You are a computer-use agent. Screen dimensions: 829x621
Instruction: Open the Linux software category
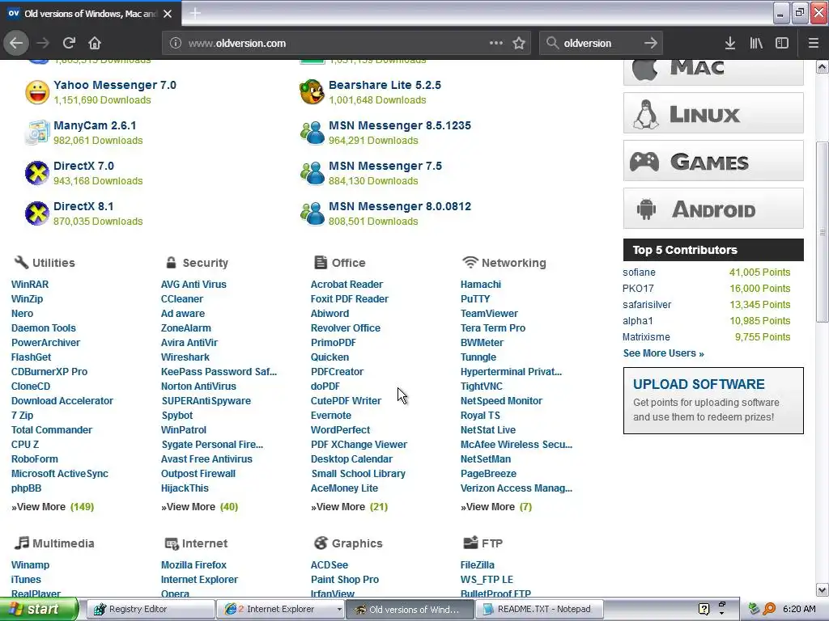click(x=713, y=113)
